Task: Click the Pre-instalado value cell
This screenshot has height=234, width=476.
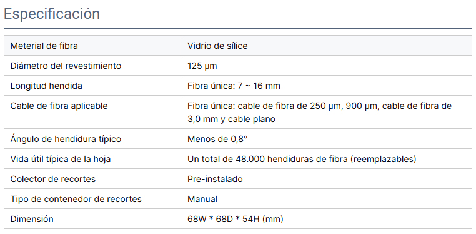Action: [326, 179]
